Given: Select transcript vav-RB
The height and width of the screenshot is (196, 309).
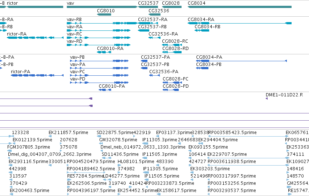Looking at the screenshot, I should (102, 23).
